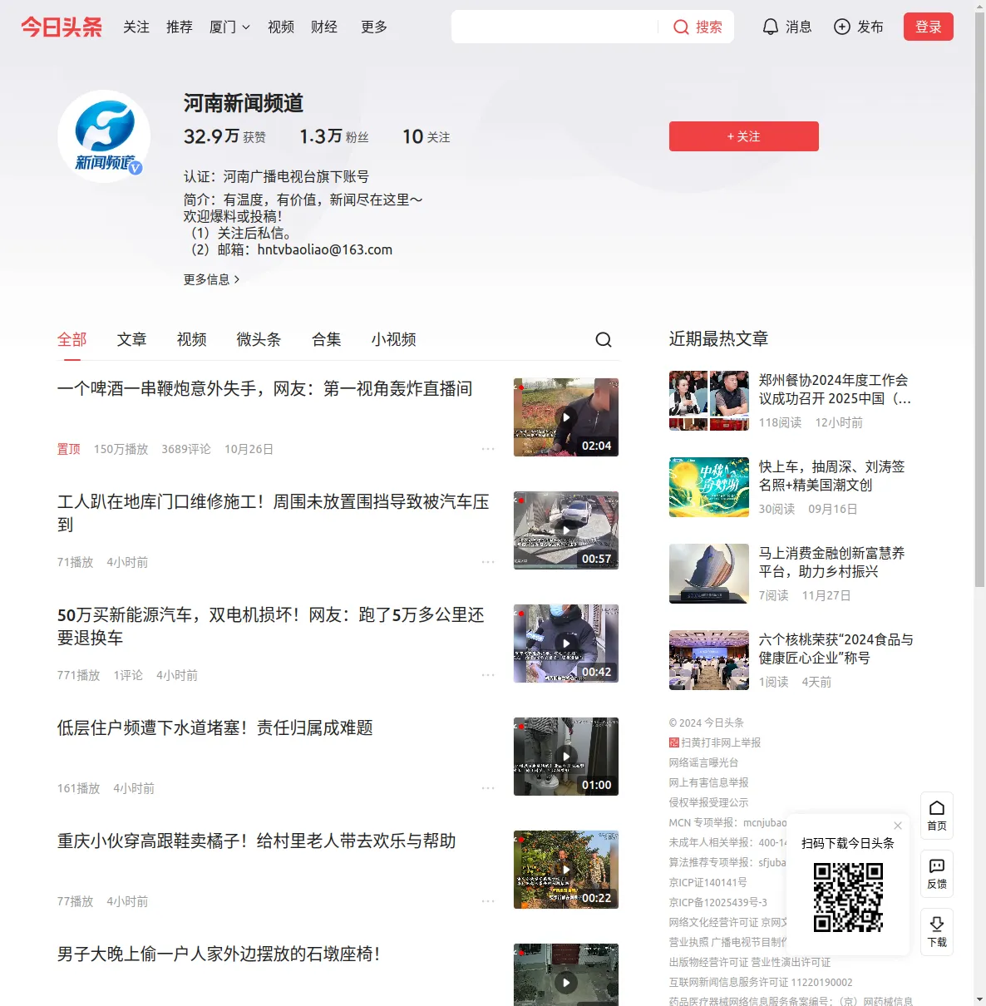Open hot article 郑州餐协2024年度工作会议

click(835, 389)
